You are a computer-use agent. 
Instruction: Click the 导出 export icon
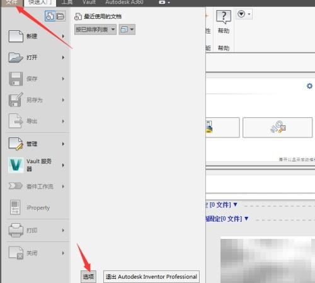tap(16, 121)
